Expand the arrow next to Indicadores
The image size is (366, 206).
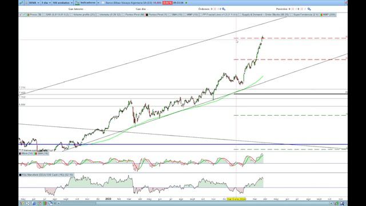pos(98,3)
